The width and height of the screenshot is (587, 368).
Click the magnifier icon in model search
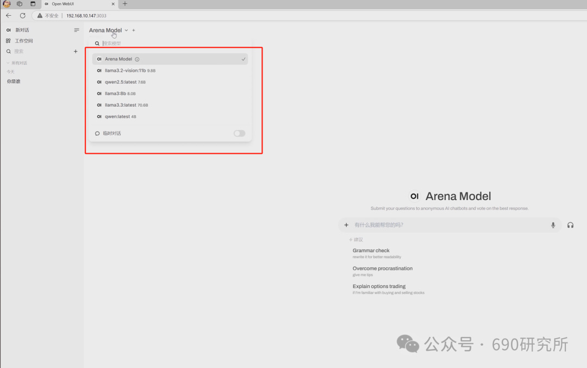tap(97, 43)
